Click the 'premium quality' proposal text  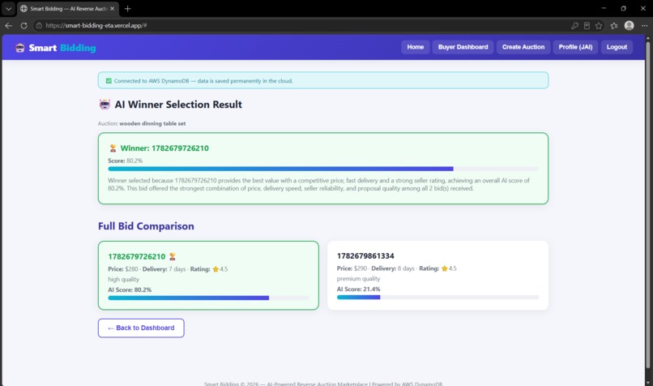[x=358, y=278]
